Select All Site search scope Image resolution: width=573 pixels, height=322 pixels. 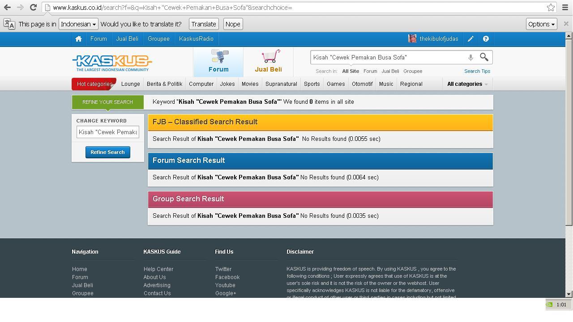[x=351, y=71]
